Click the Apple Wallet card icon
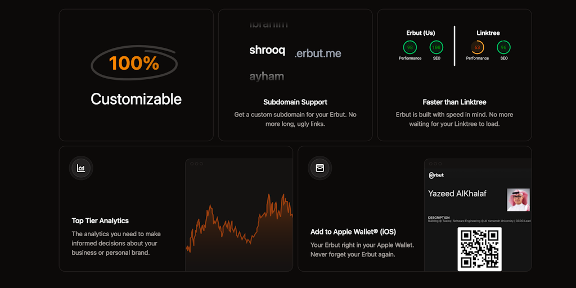The width and height of the screenshot is (576, 288). pyautogui.click(x=320, y=168)
